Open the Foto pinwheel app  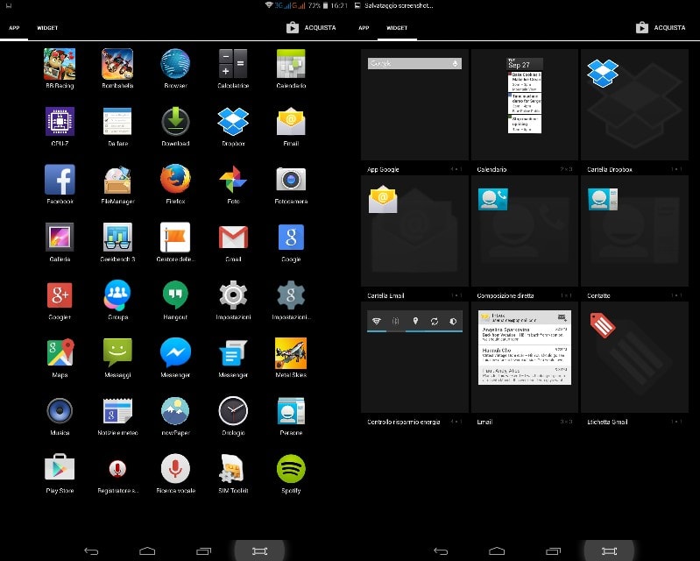[x=233, y=180]
